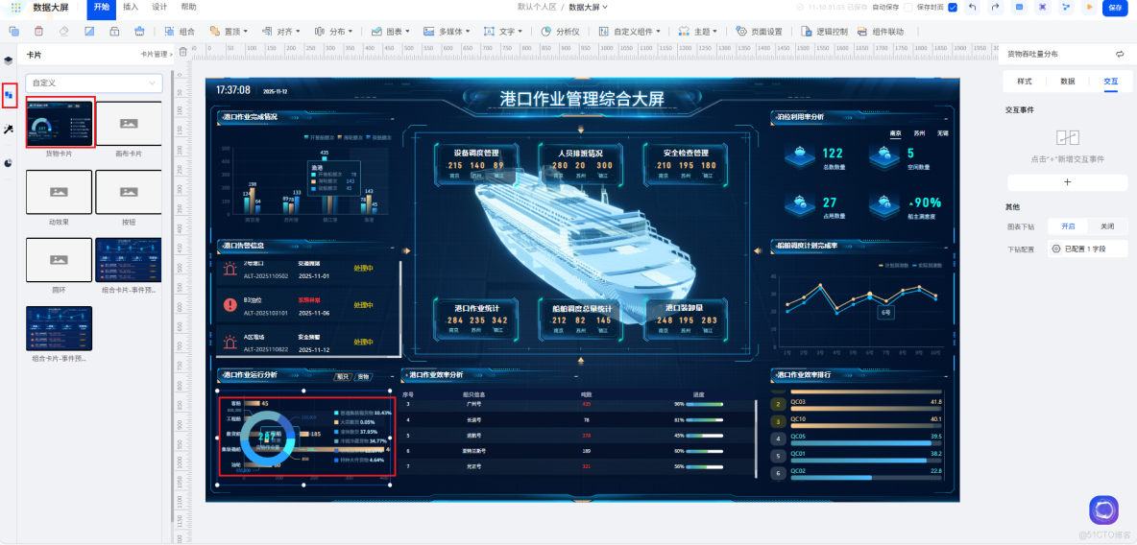This screenshot has height=545, width=1137.
Task: Select 无锡 in the berth utilization panel
Action: pos(942,133)
